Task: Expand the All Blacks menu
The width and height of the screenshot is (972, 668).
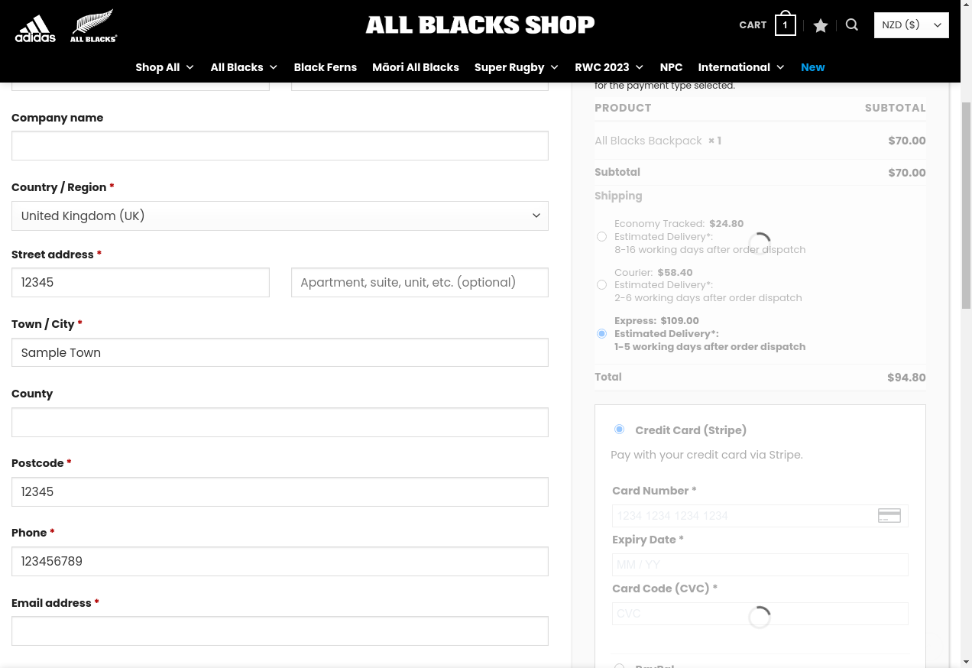Action: pyautogui.click(x=244, y=67)
